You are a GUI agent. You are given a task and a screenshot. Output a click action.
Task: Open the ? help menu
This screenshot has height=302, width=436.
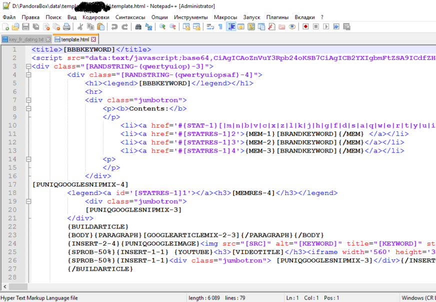pyautogui.click(x=322, y=17)
